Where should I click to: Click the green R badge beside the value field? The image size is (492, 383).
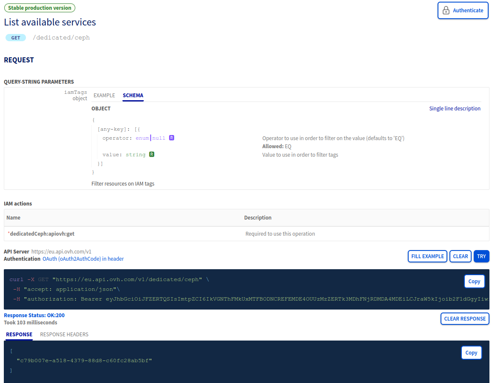tap(151, 155)
